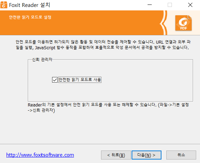Go back with the < 뒤로(B) button
The image size is (200, 163).
coord(116,155)
